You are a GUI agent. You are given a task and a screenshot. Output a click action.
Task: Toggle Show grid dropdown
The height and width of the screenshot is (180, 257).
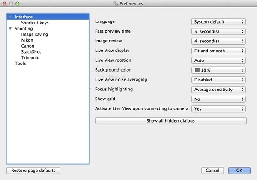218,99
